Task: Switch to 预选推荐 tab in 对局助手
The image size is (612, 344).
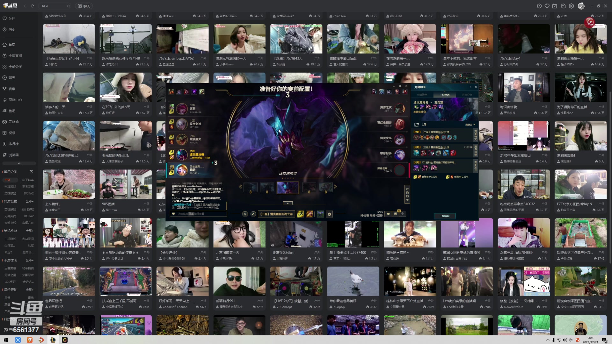Action: pos(422,95)
